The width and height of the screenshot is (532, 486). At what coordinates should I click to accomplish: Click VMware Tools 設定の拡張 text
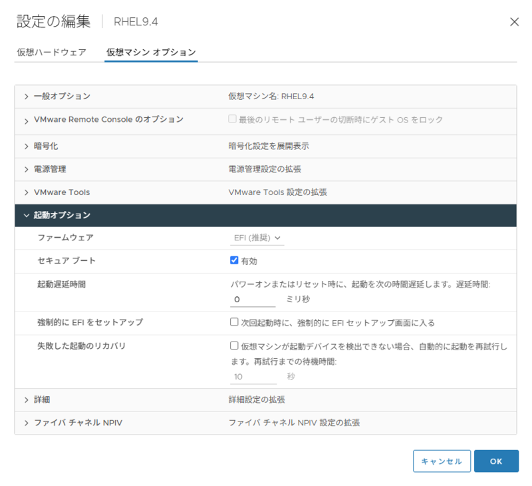pyautogui.click(x=277, y=192)
